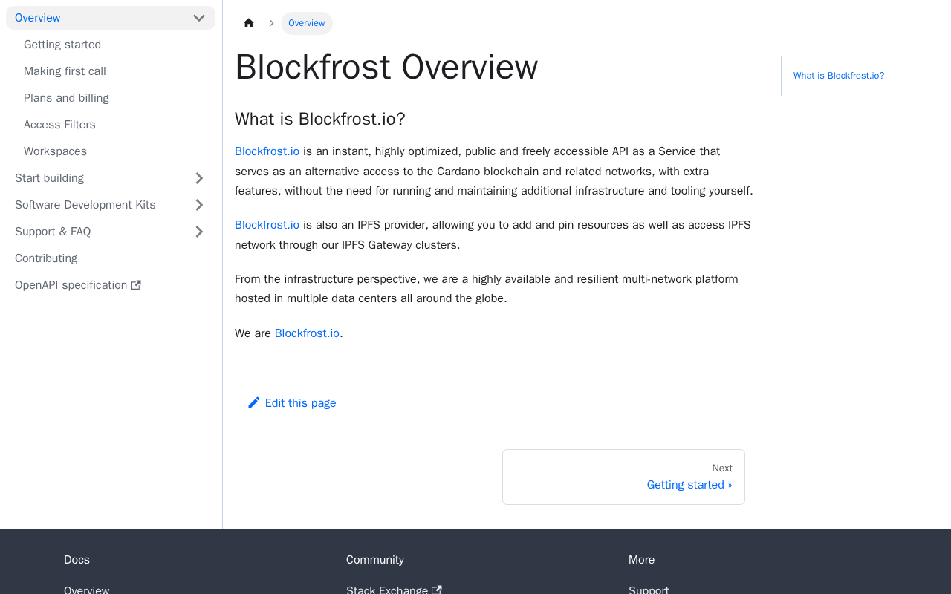Click the Blockfrost.io link after 'We are'

point(307,333)
